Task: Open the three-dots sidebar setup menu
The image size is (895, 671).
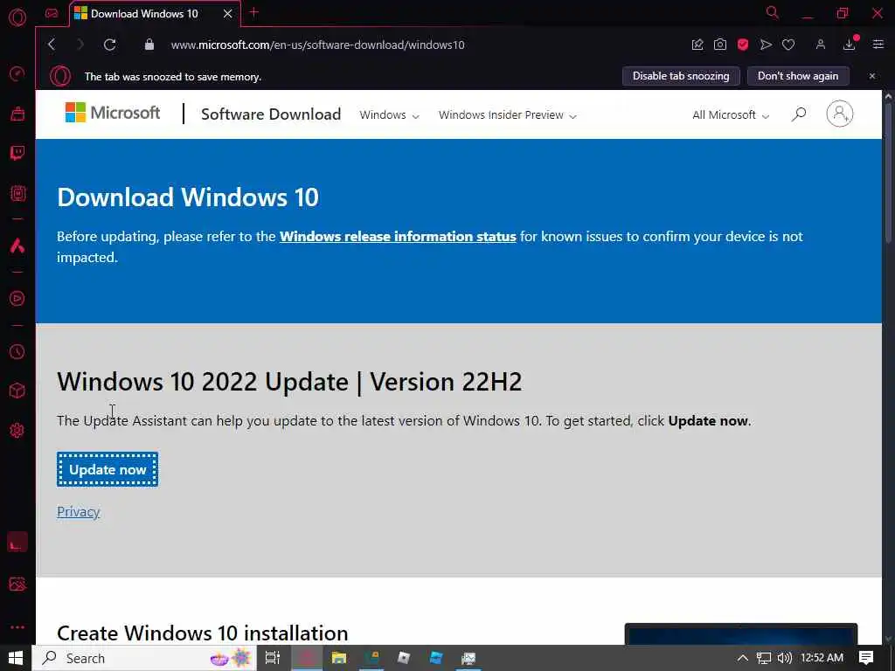Action: (x=17, y=627)
